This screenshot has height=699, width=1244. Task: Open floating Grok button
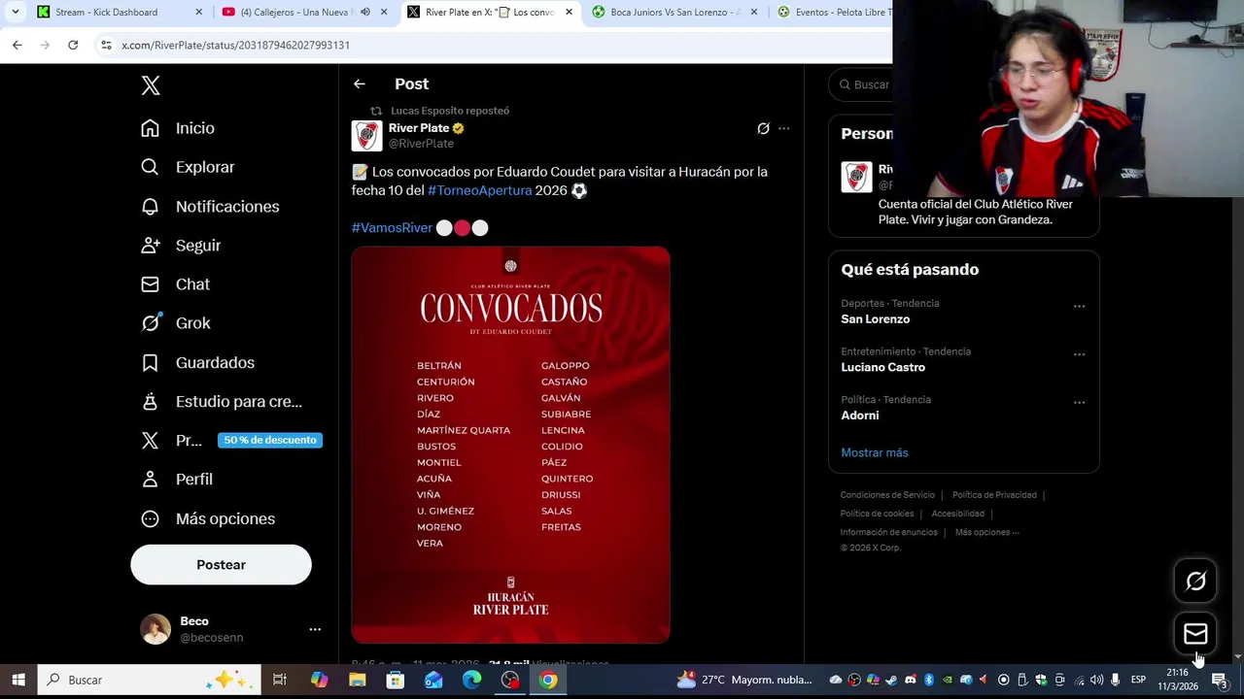(1195, 581)
